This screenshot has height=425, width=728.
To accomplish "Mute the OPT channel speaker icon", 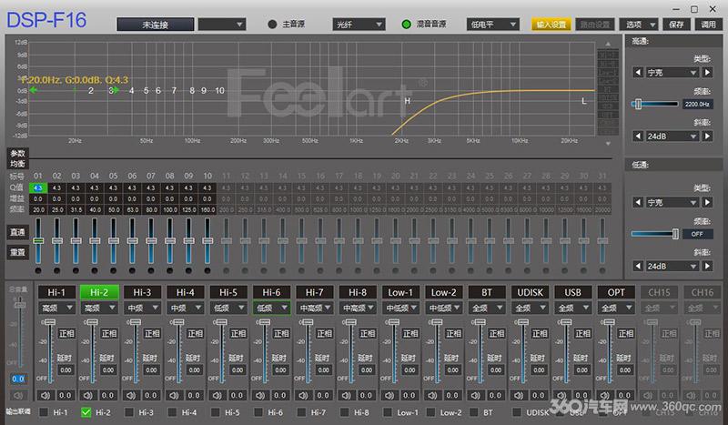I will (605, 395).
